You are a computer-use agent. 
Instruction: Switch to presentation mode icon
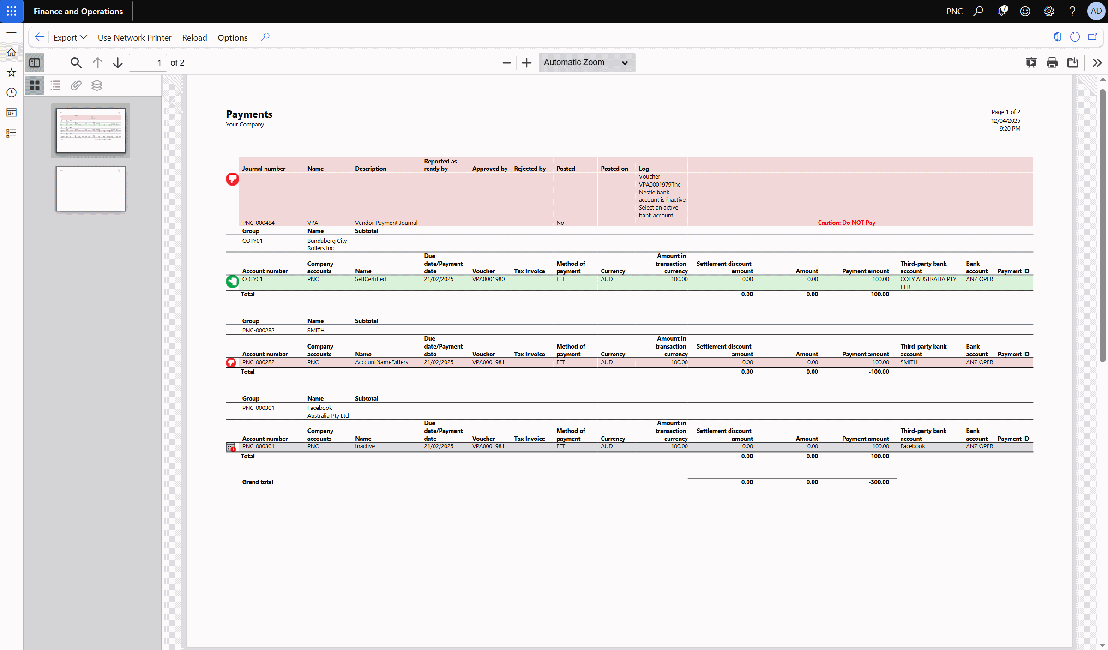coord(1031,63)
